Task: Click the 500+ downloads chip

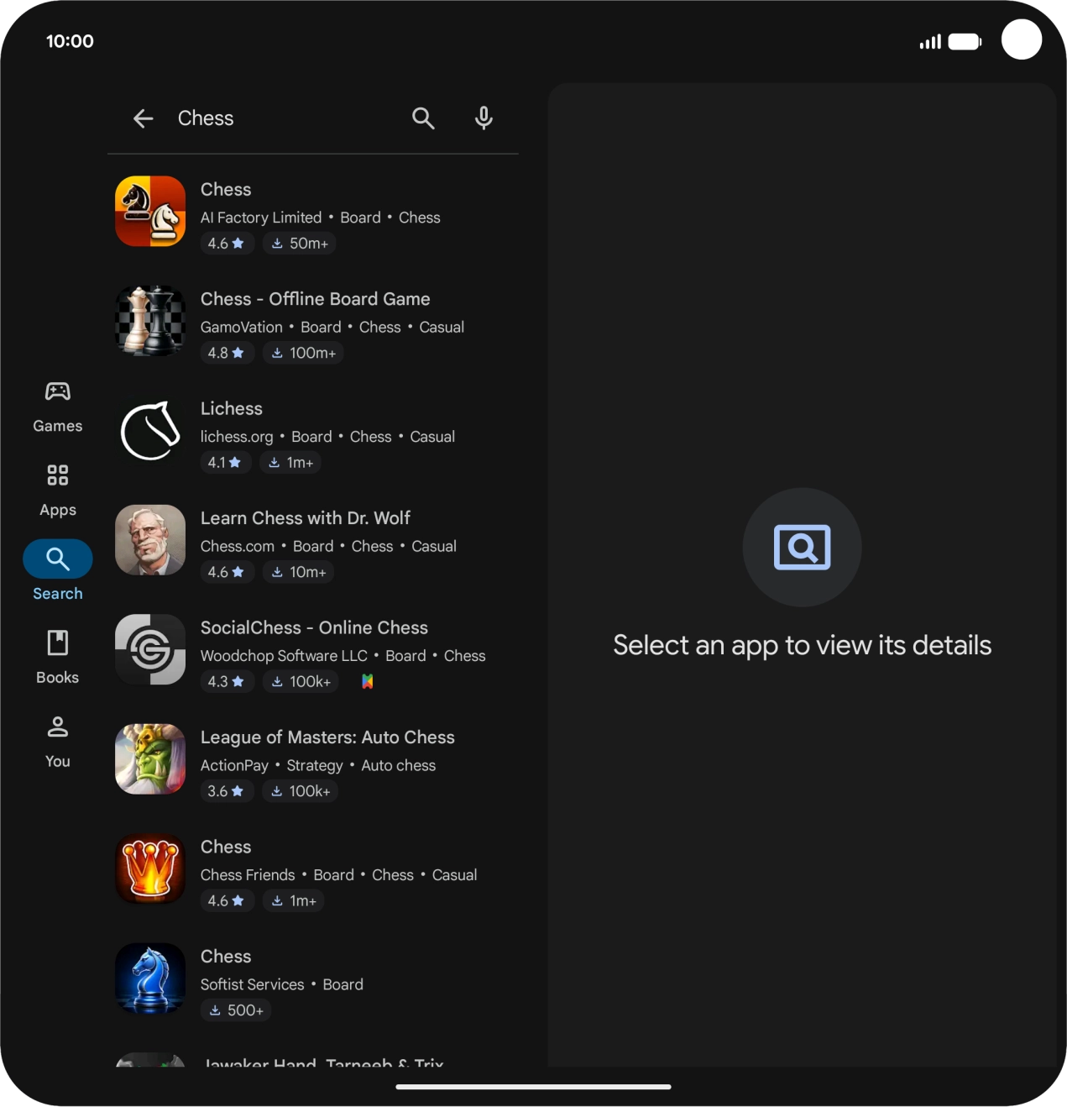Action: click(x=236, y=1010)
